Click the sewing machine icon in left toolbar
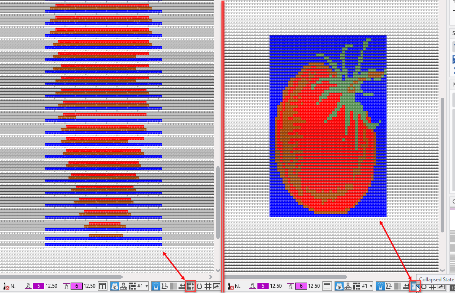455x293 pixels. pyautogui.click(x=114, y=286)
